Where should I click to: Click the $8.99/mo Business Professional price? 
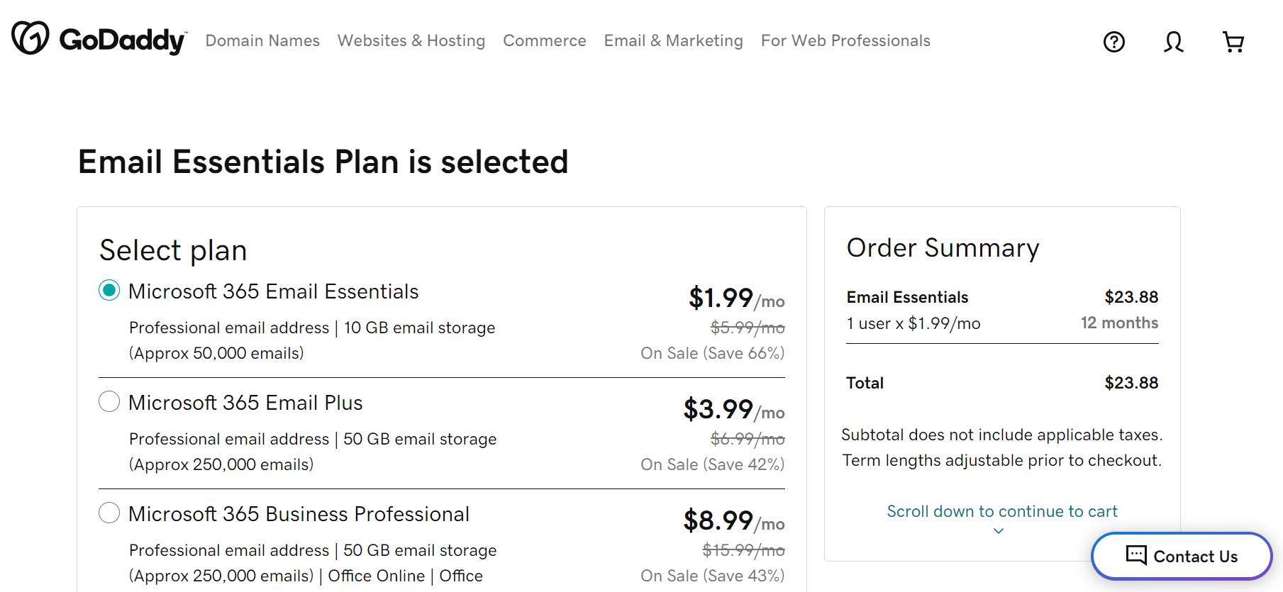point(733,521)
